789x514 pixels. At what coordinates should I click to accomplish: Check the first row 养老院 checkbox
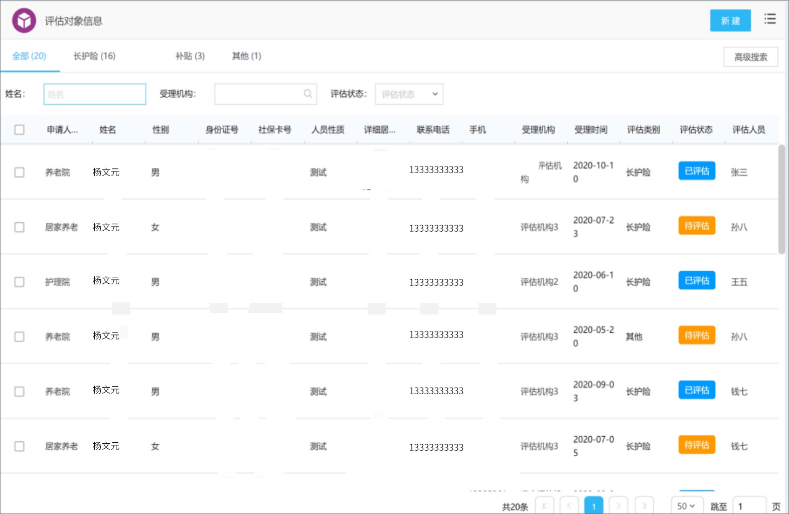click(x=20, y=173)
